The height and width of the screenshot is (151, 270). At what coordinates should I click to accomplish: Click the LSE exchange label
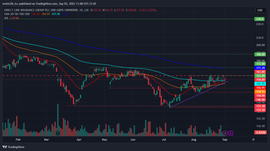[x=86, y=10]
